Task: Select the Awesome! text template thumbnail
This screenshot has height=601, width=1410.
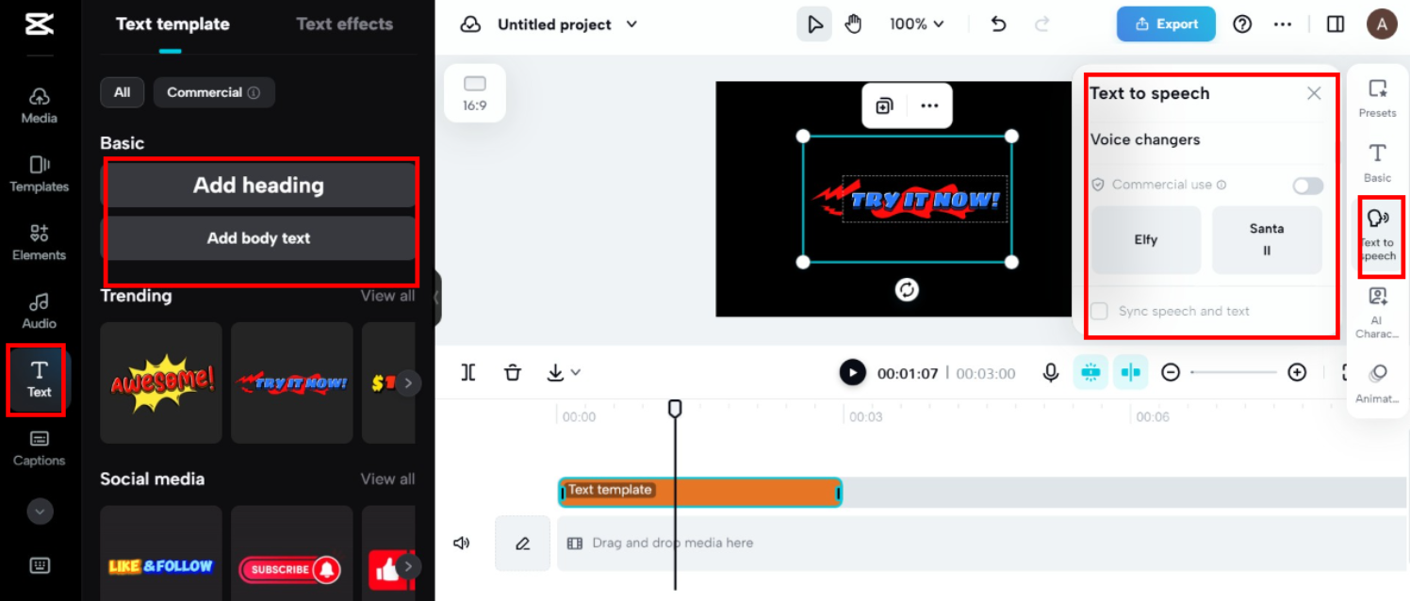Action: click(x=160, y=382)
